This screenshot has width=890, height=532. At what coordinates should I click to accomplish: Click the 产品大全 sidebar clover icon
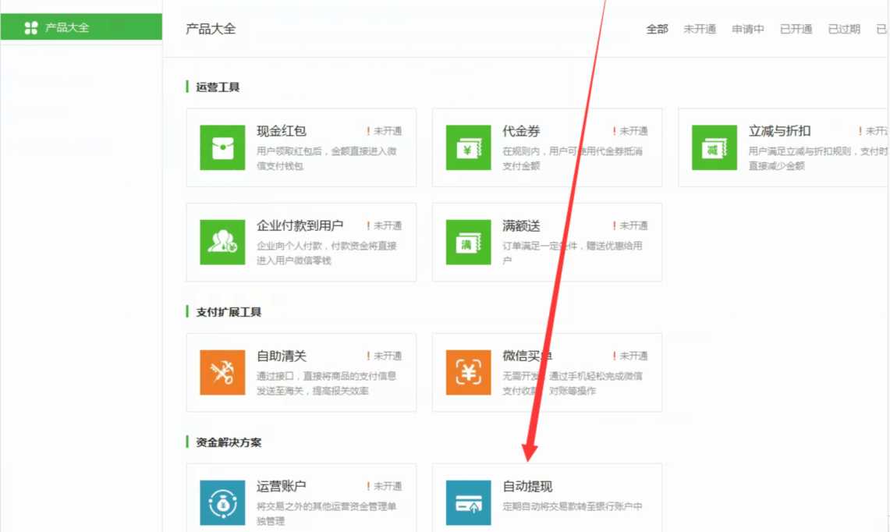tap(31, 28)
